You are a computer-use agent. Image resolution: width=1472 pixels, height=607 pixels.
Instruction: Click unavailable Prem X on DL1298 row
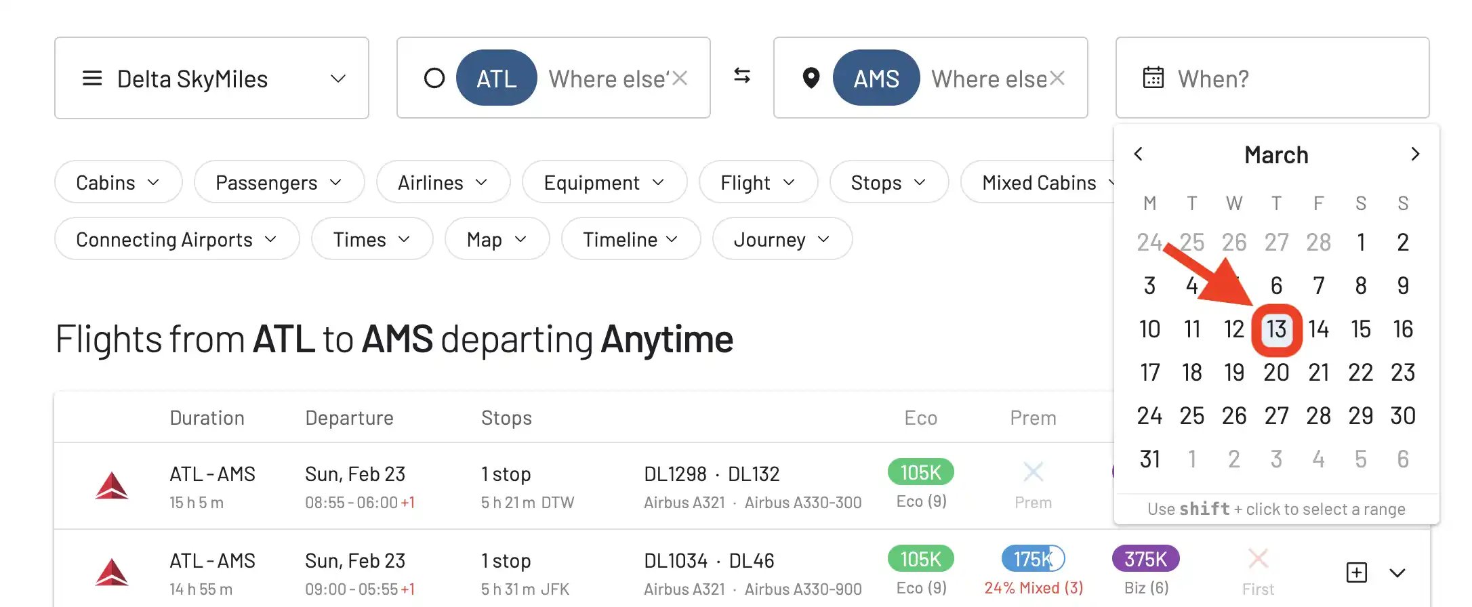pyautogui.click(x=1033, y=472)
